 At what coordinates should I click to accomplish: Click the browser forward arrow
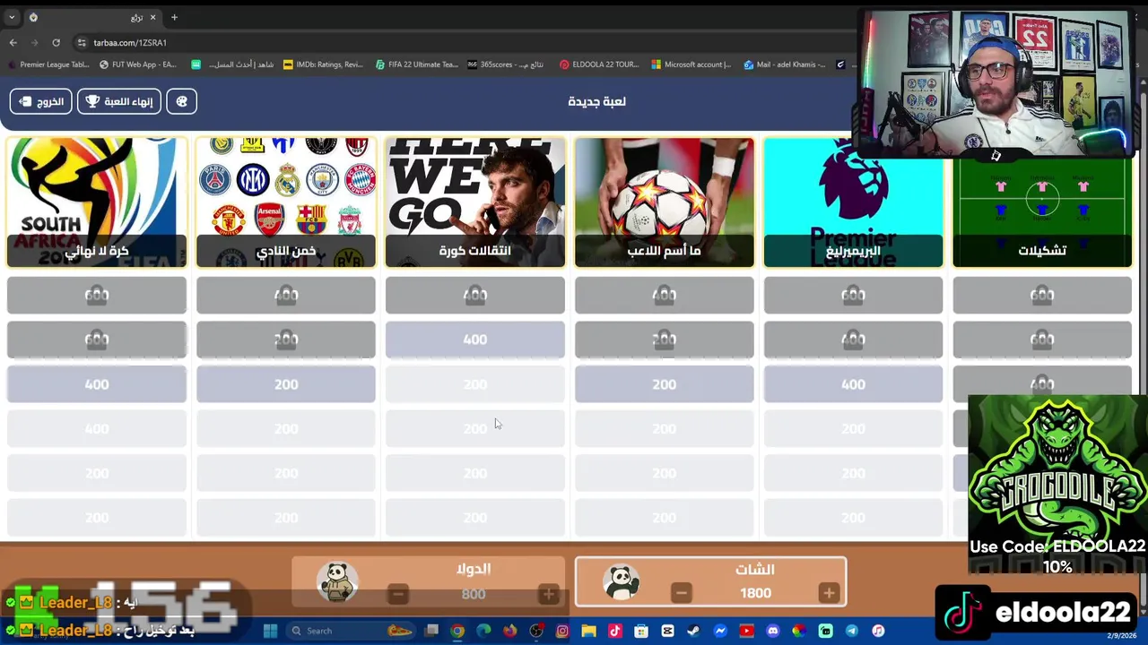(x=35, y=42)
